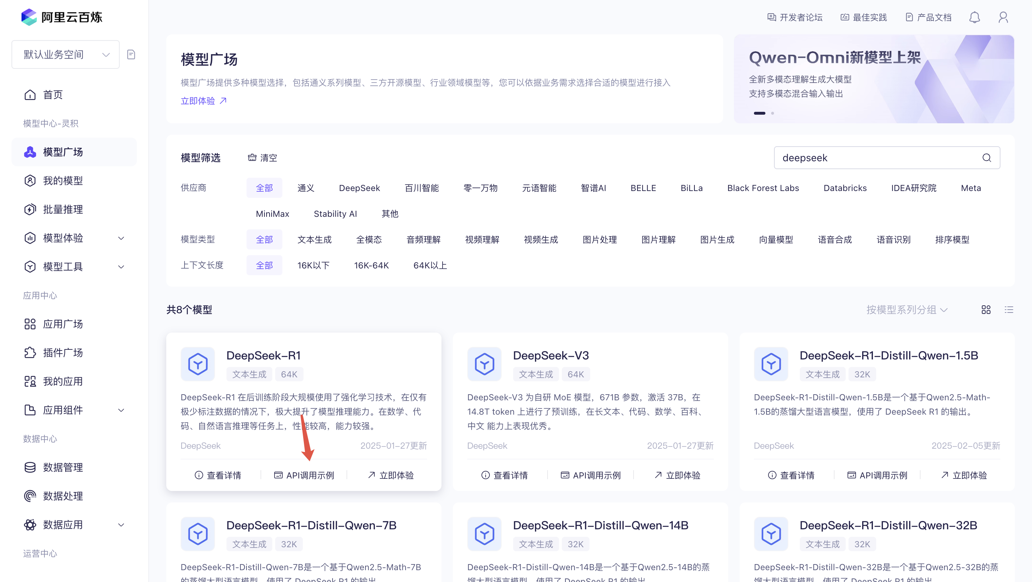The image size is (1032, 582).
Task: Open API调用示例 for DeepSeek-R1
Action: click(x=304, y=475)
